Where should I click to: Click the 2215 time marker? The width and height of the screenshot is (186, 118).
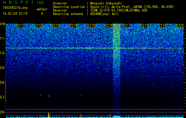click(x=91, y=25)
